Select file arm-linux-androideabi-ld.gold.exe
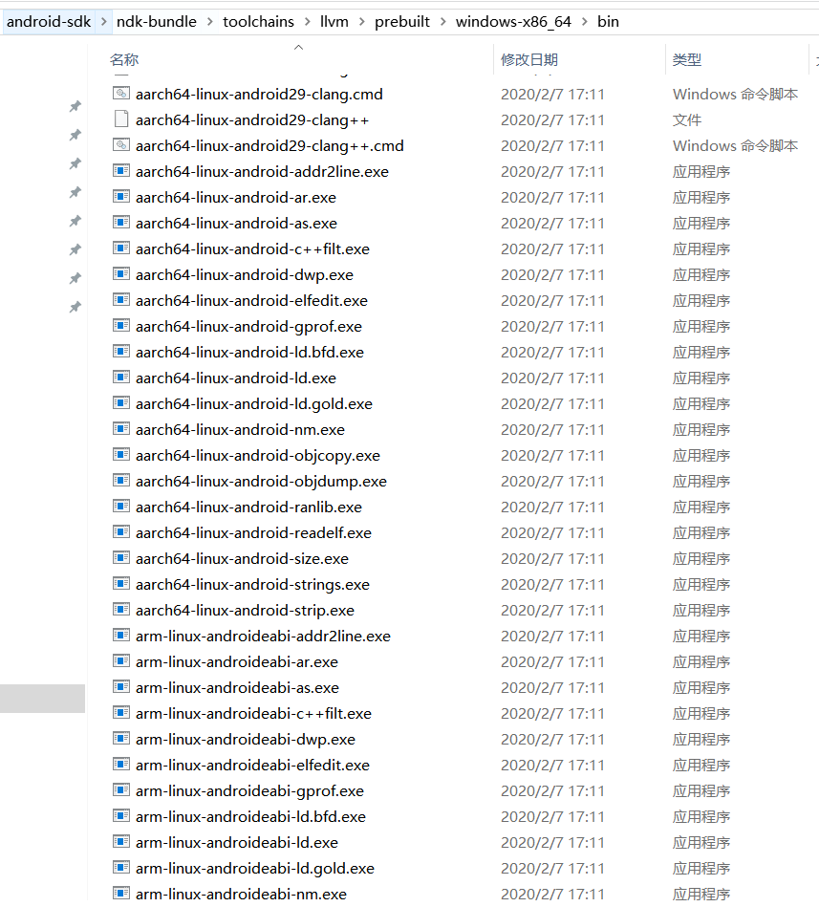 pos(254,868)
